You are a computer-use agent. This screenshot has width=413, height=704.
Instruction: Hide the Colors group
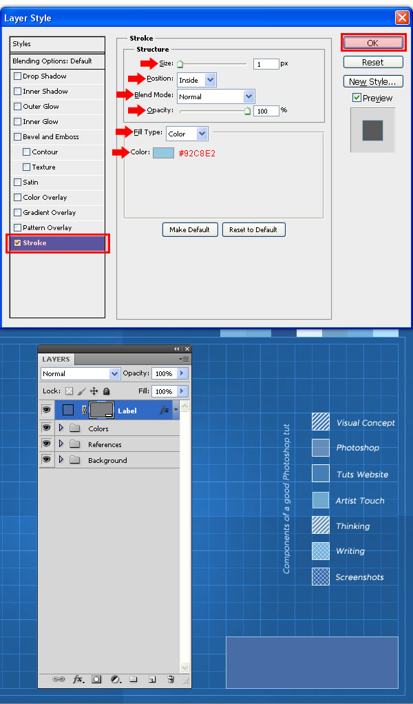coord(46,428)
